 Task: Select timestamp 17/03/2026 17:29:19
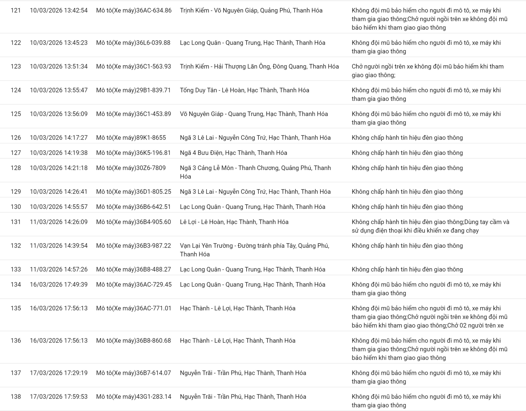[59, 373]
